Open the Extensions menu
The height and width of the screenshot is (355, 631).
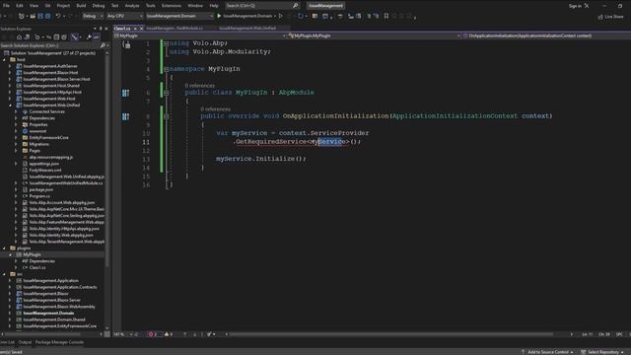coord(171,6)
